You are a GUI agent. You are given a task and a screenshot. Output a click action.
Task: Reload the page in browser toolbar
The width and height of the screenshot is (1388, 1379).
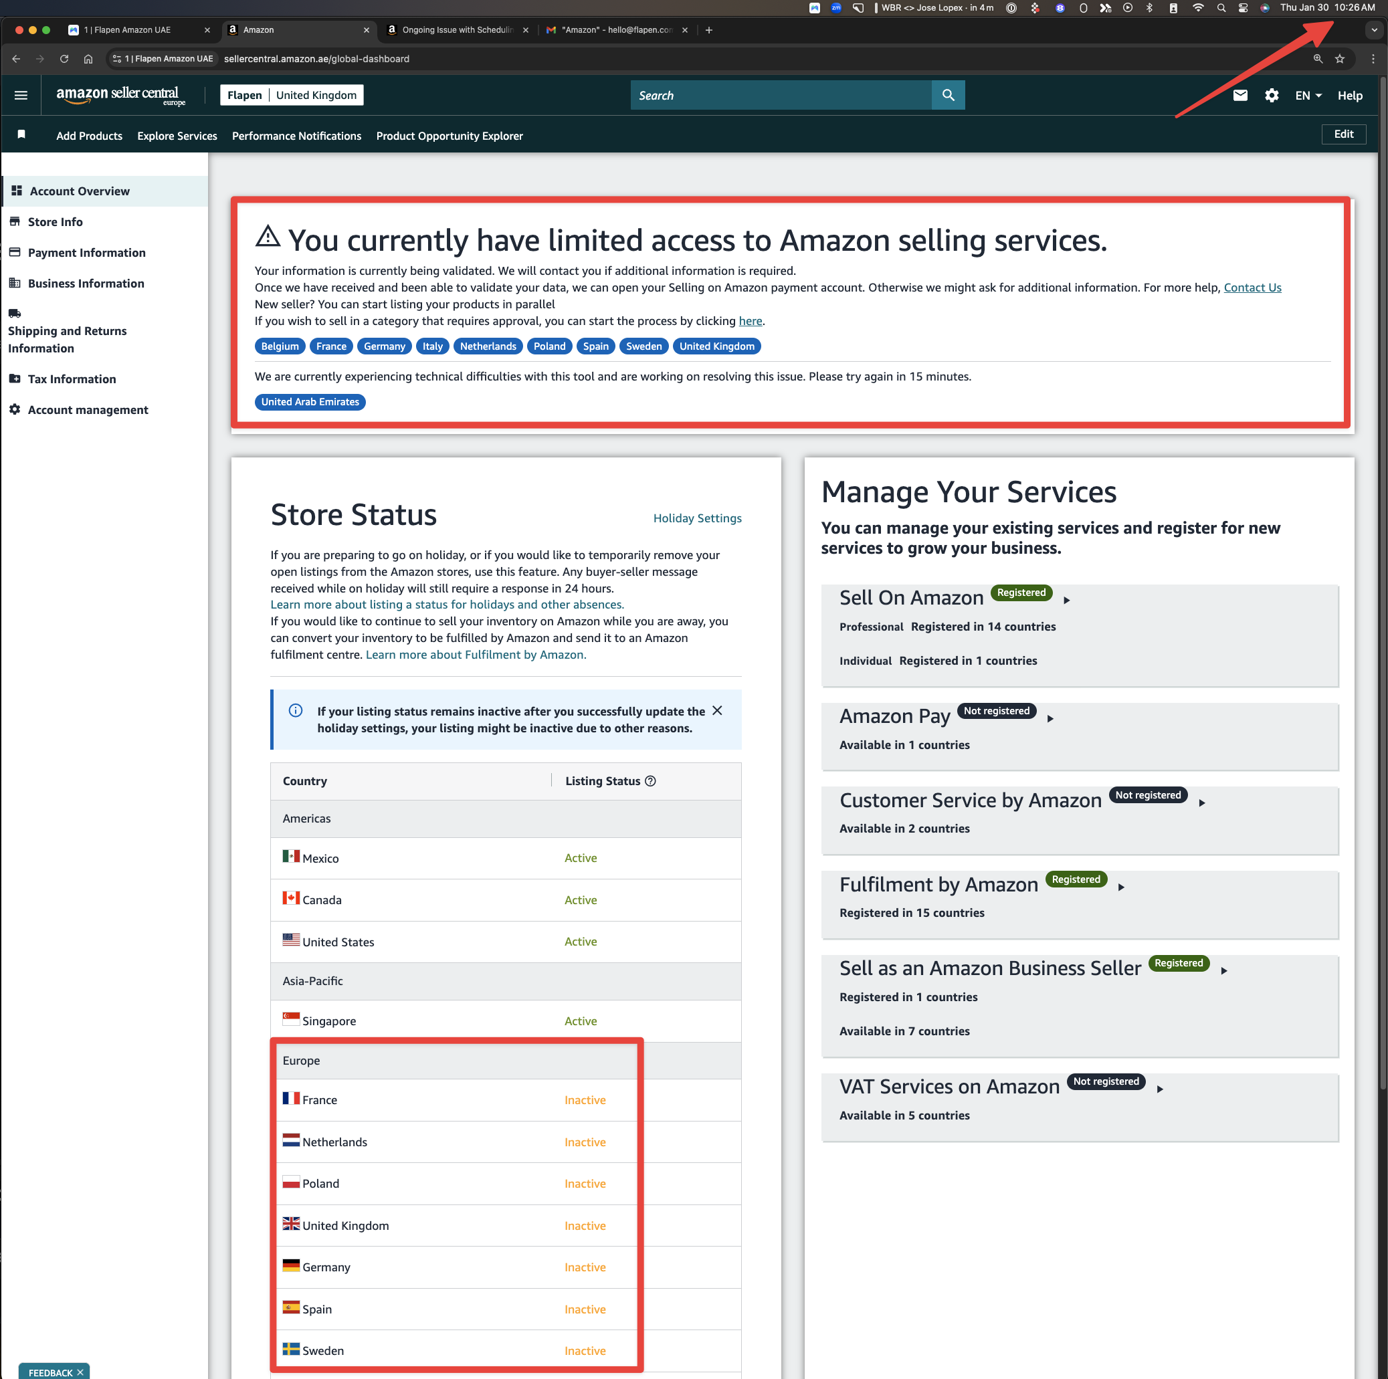pos(64,59)
